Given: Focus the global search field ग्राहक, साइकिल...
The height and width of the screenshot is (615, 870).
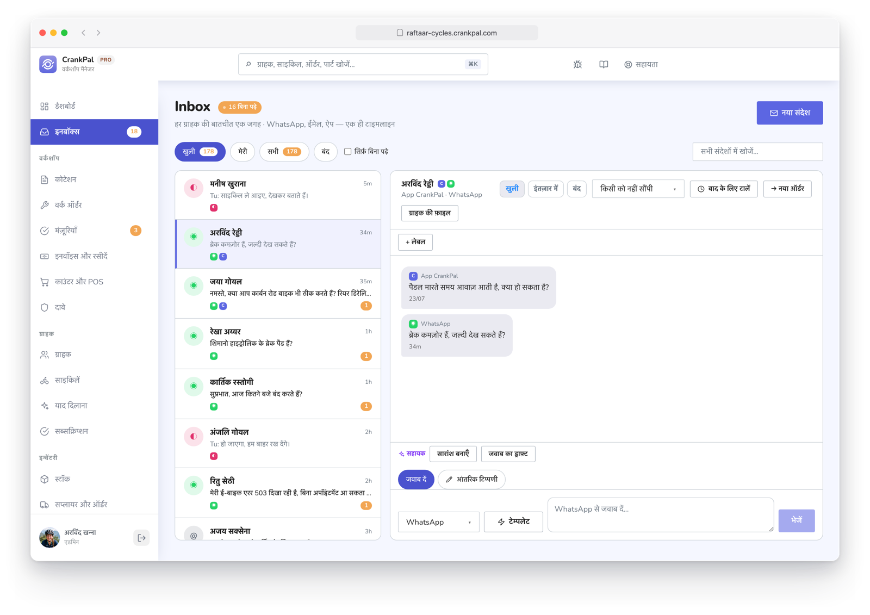Looking at the screenshot, I should pyautogui.click(x=363, y=64).
